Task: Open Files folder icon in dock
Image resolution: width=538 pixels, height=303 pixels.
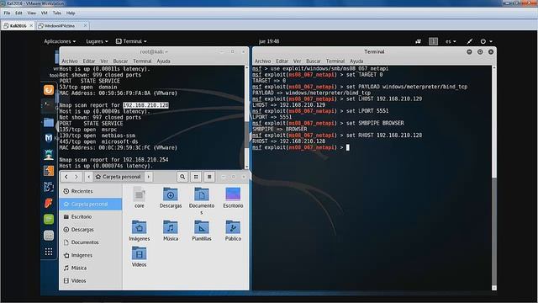Action: coord(49,122)
